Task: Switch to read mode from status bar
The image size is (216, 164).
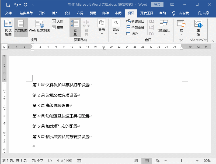Action: click(136, 161)
